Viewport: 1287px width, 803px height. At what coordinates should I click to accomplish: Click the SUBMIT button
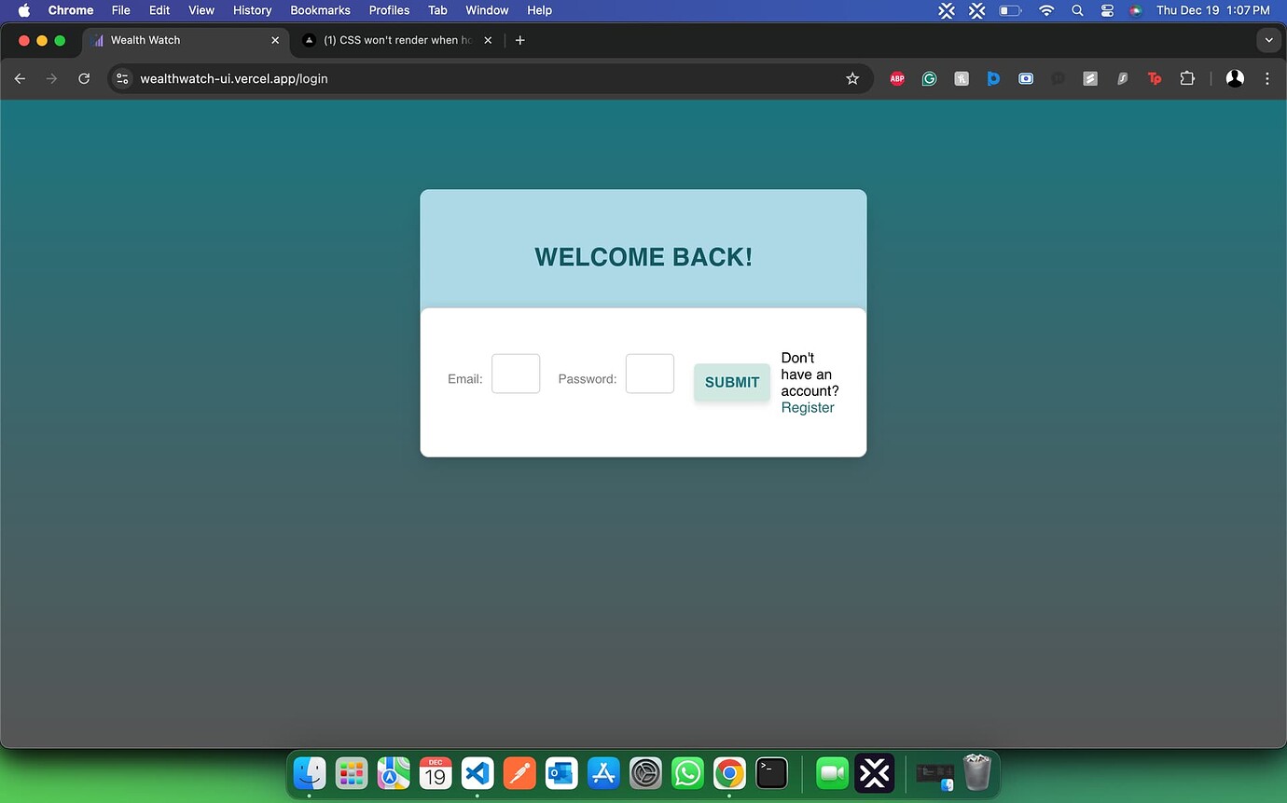pos(731,382)
